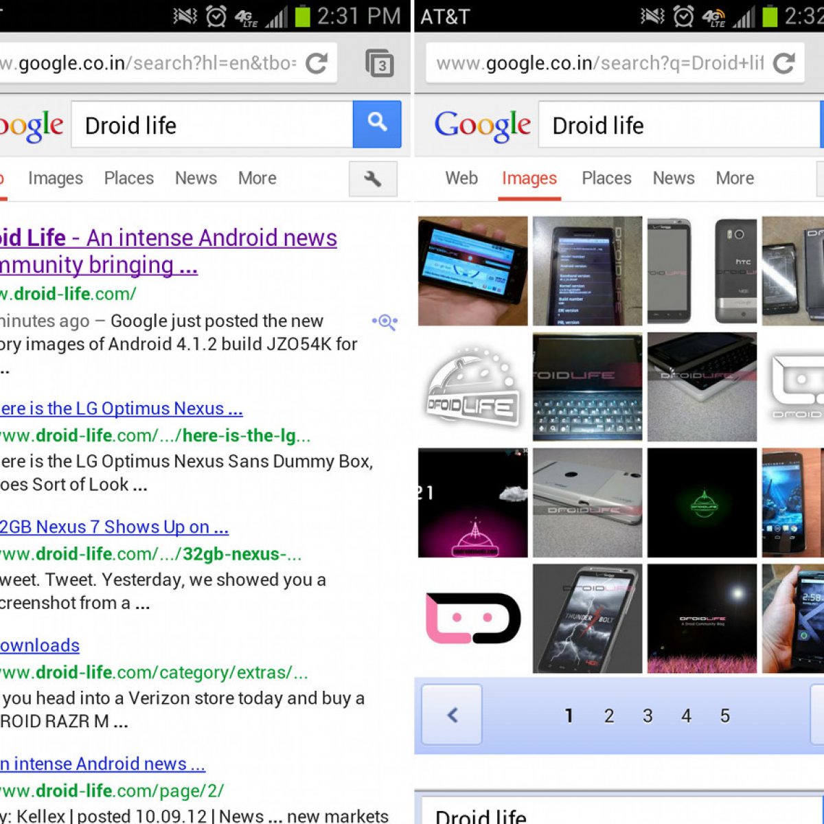824x824 pixels.
Task: Tap the alarm clock status icon on left
Action: (x=216, y=16)
